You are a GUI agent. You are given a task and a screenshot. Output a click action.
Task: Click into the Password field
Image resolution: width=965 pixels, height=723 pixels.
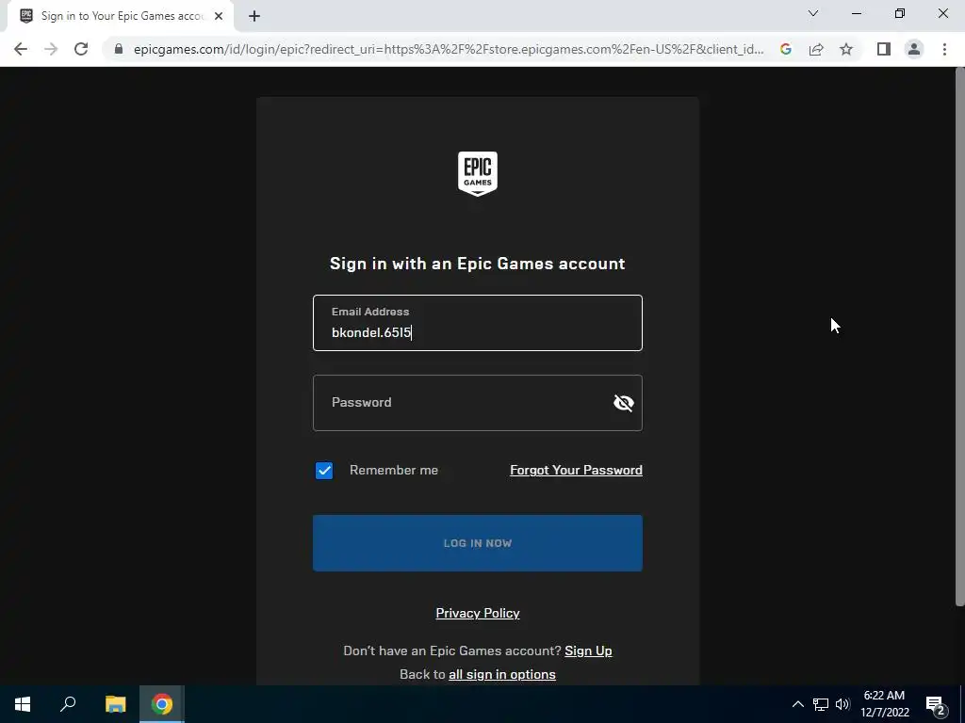(x=478, y=403)
